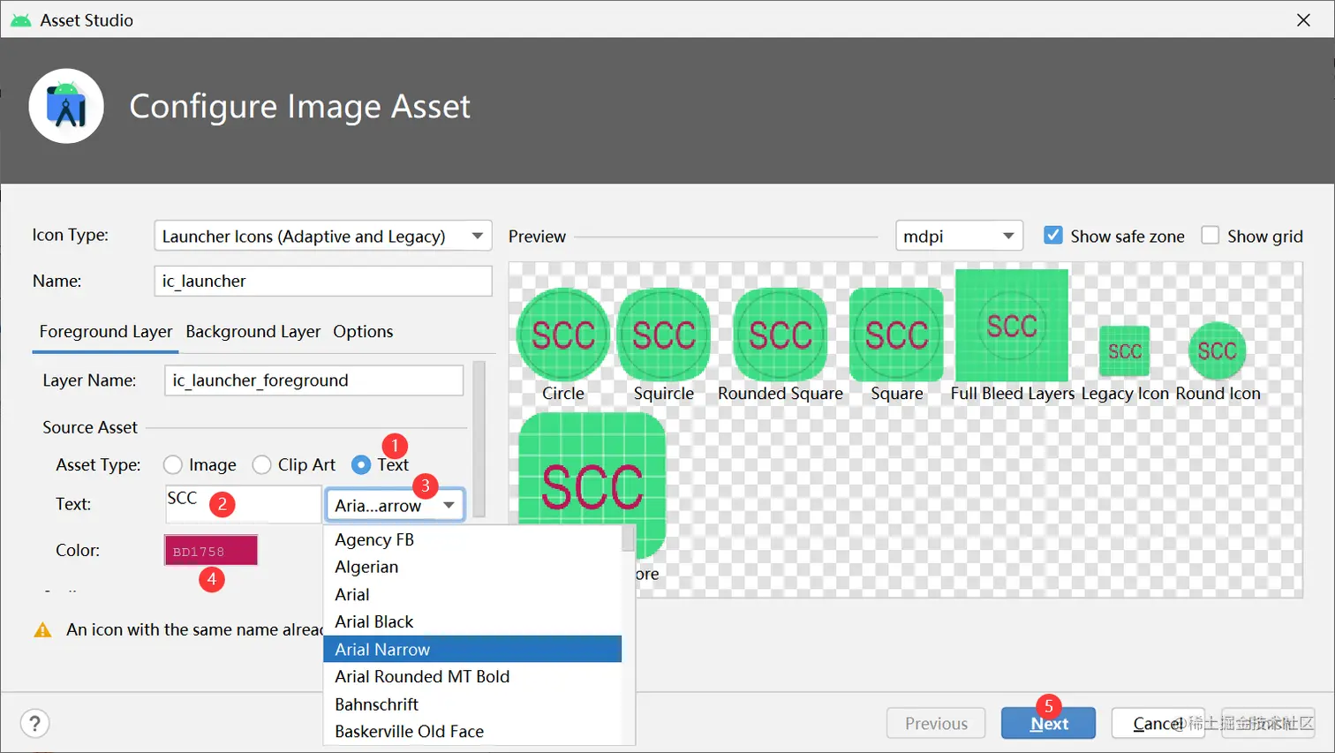This screenshot has height=753, width=1335.
Task: Open the font selection dropdown
Action: [395, 504]
